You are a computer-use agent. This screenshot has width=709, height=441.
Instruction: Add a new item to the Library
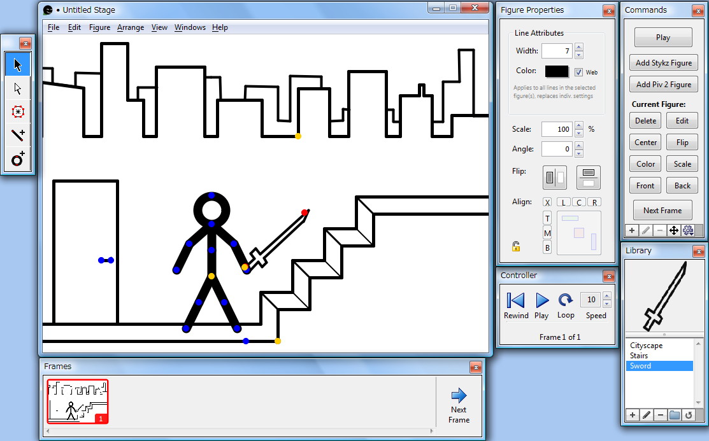(632, 415)
